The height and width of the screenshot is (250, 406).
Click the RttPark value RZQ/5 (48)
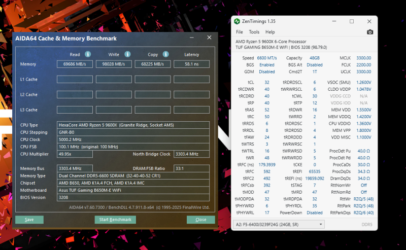pos(363,206)
